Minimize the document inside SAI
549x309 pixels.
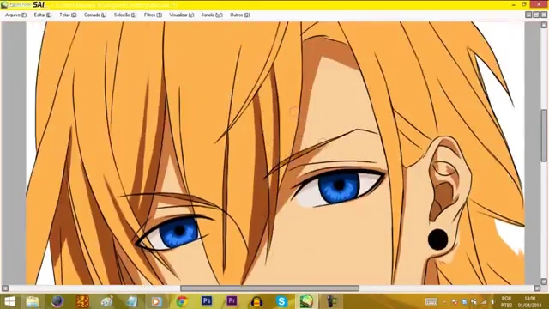[x=529, y=15]
